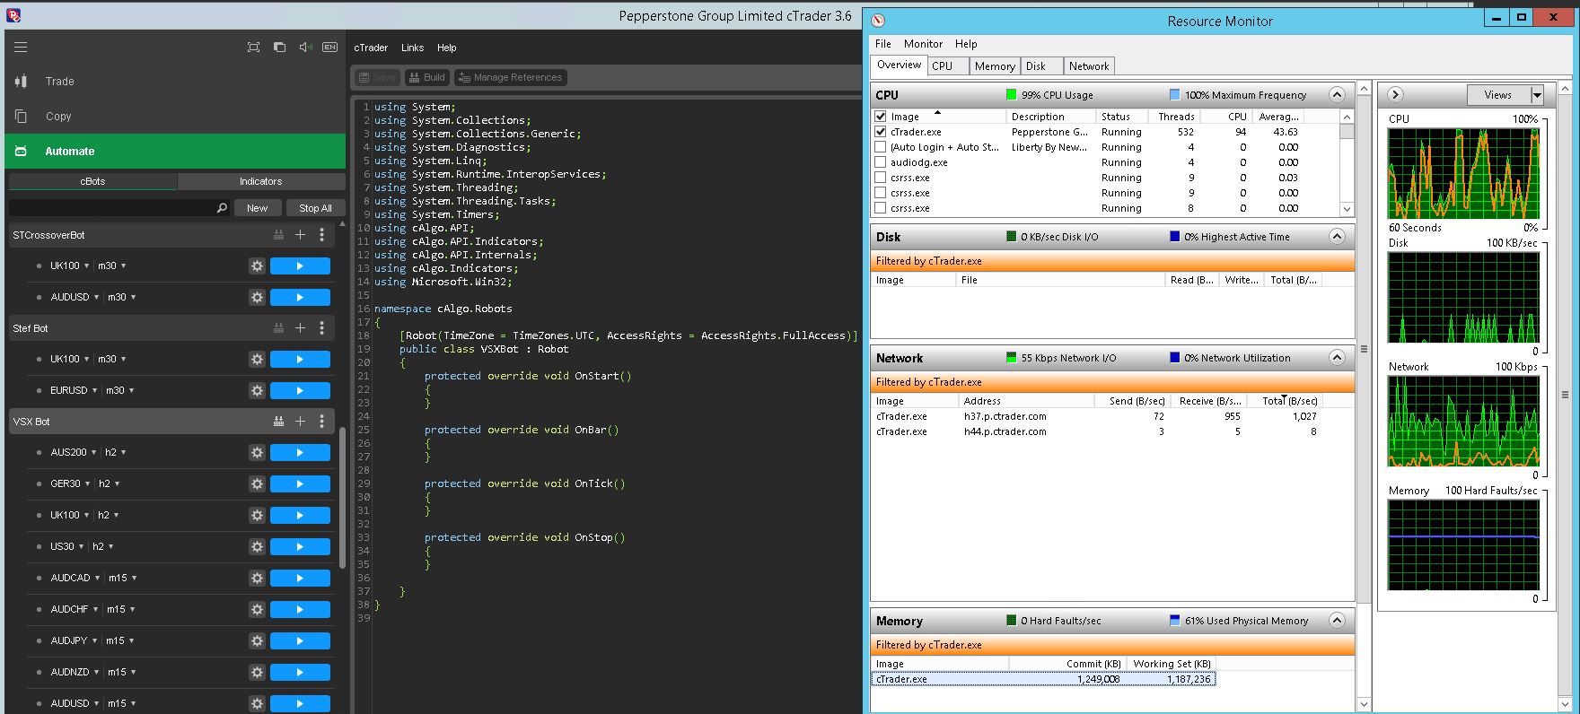Open the Views dropdown arrow
Image resolution: width=1580 pixels, height=714 pixels.
pos(1537,95)
